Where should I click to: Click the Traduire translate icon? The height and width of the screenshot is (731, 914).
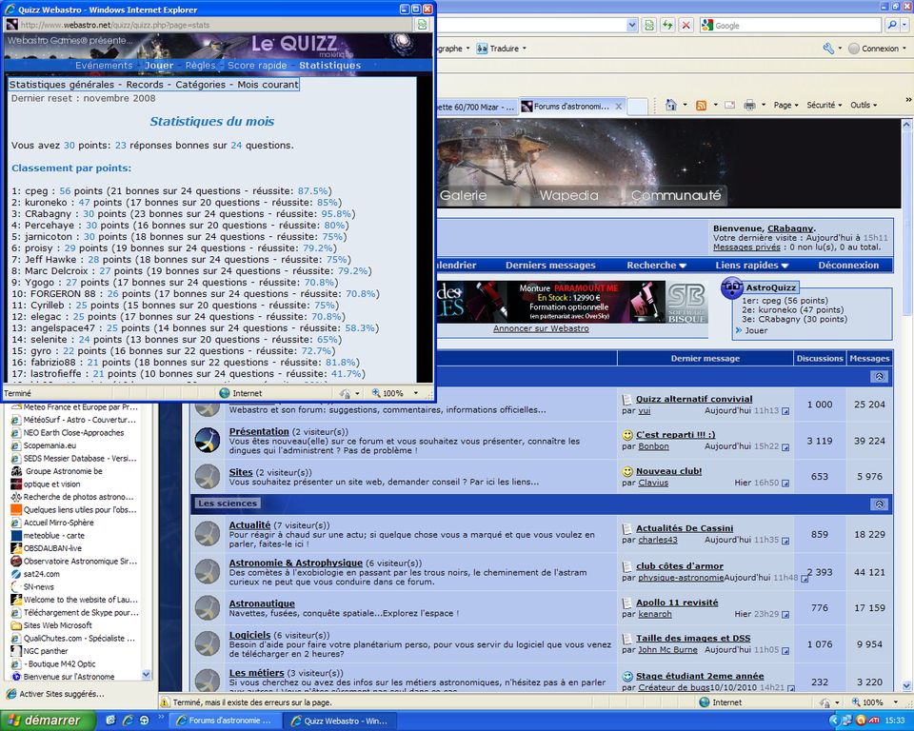[x=482, y=49]
